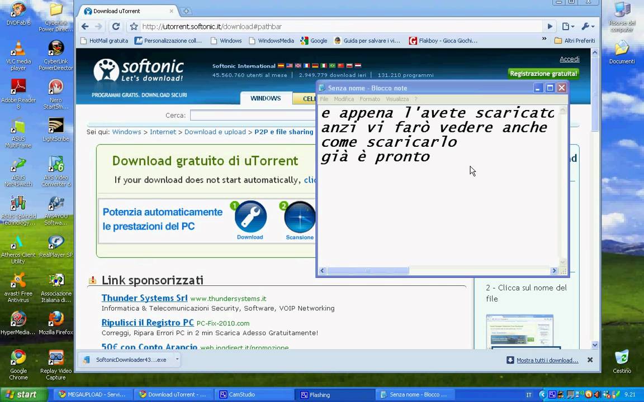Select the WINDOWS tab on Softonic
Image resolution: width=644 pixels, height=402 pixels.
tap(266, 98)
